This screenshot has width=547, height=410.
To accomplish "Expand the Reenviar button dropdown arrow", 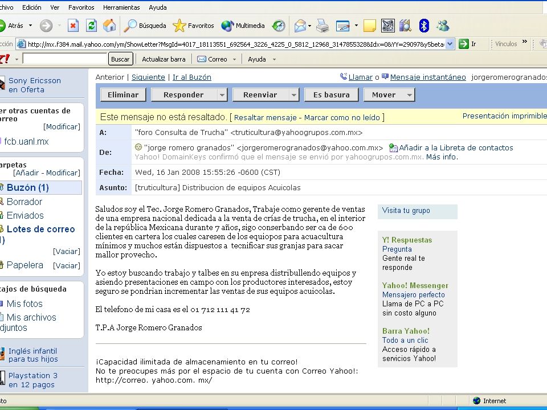I will click(294, 95).
